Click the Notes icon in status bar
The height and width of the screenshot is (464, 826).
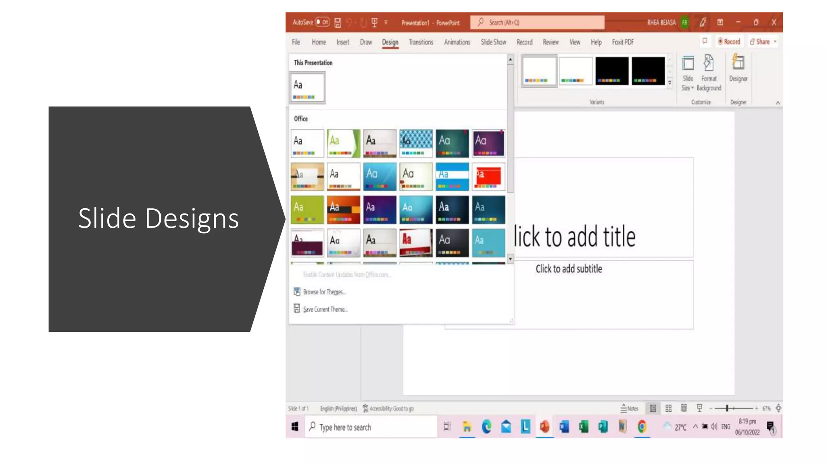click(x=629, y=408)
